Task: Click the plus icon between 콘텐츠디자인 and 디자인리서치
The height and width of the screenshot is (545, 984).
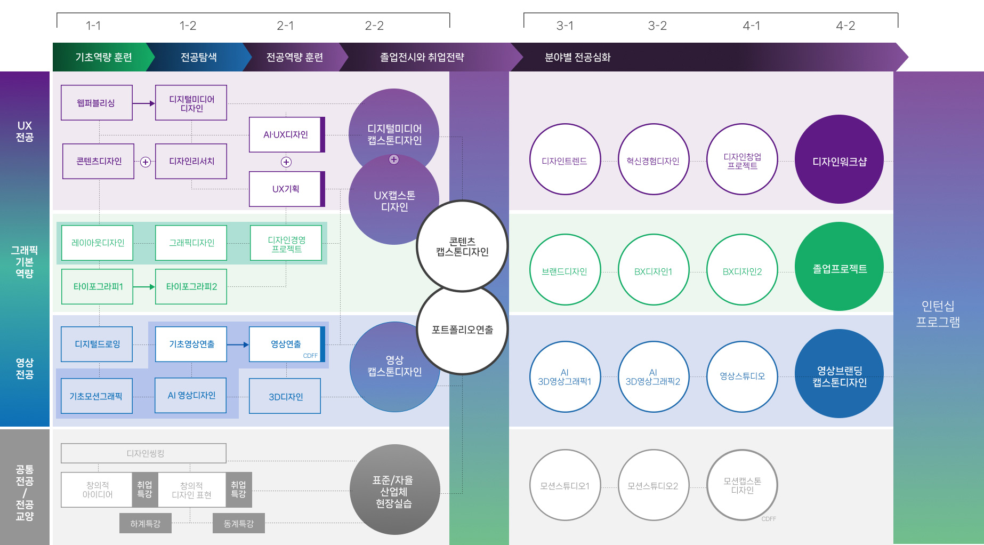Action: point(145,162)
